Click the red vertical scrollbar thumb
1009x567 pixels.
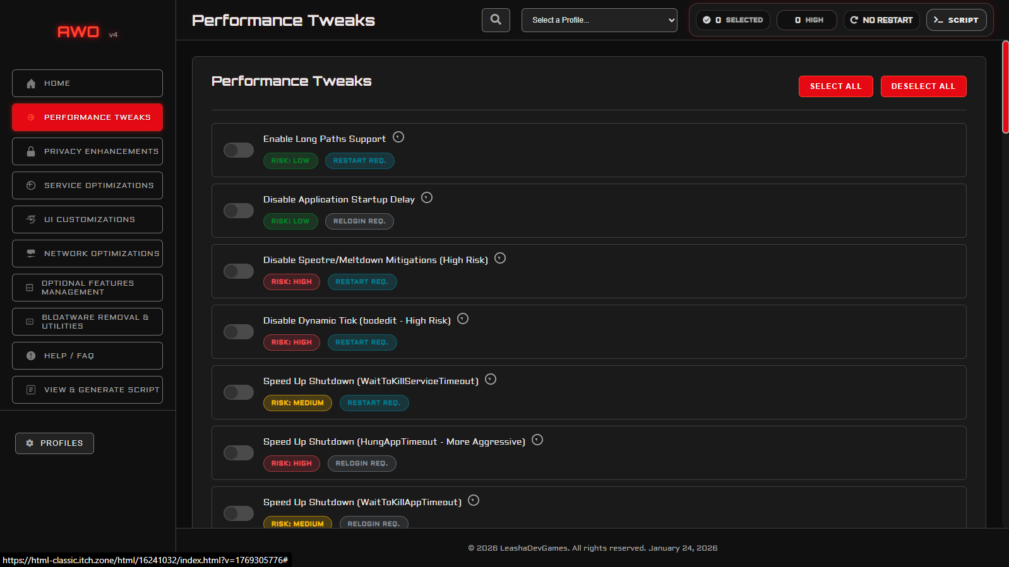pos(1005,87)
